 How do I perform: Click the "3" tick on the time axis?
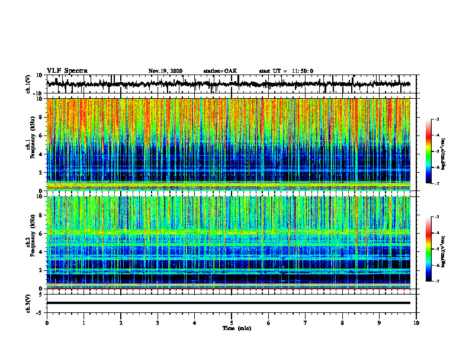pos(158,323)
